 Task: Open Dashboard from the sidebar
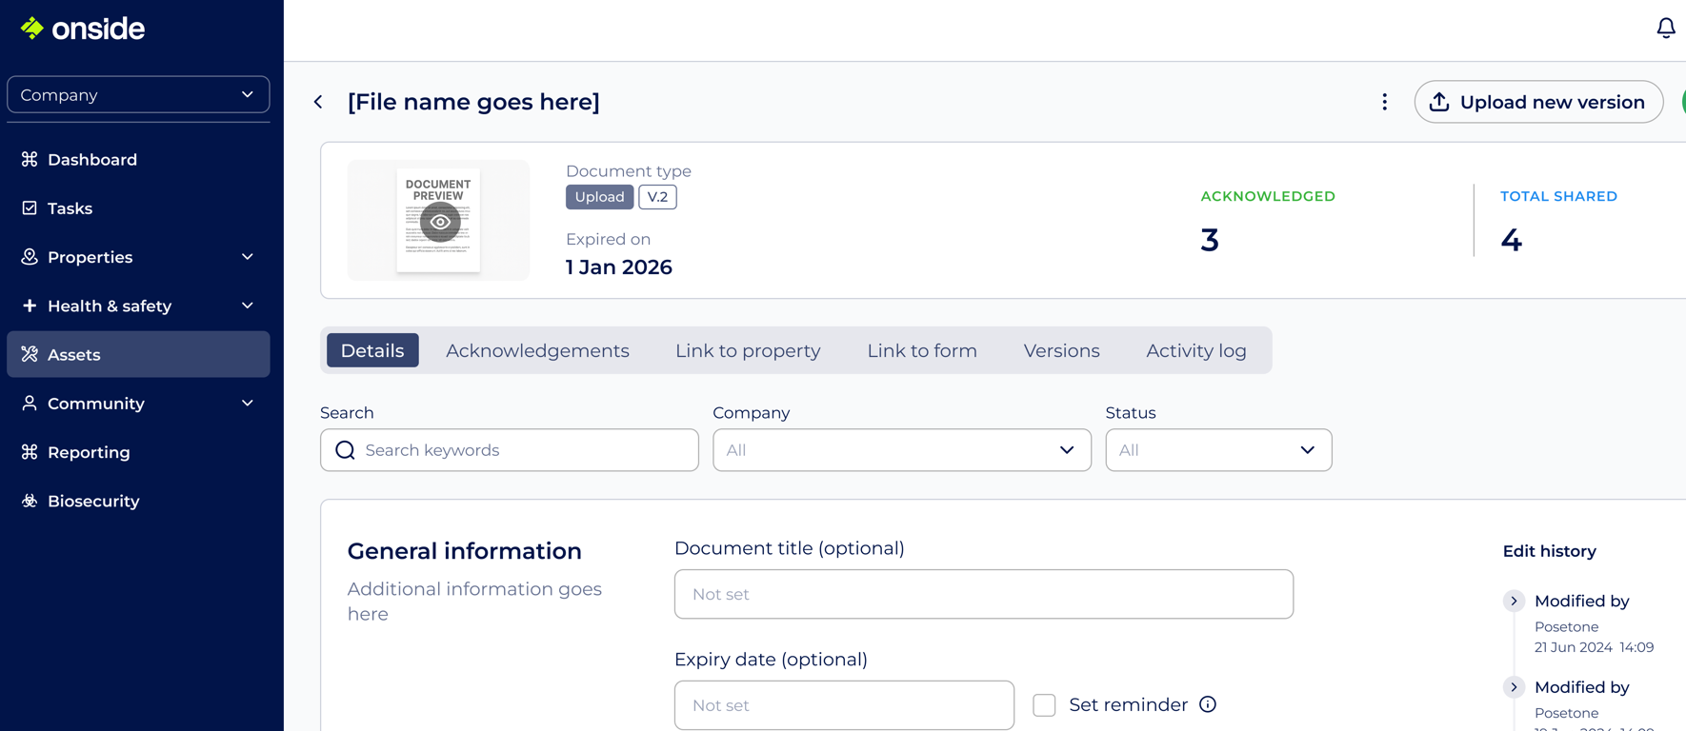pos(91,160)
